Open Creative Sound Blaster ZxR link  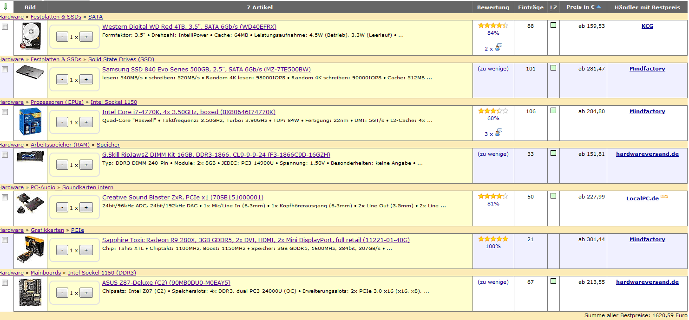183,198
